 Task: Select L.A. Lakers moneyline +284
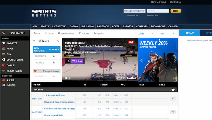tap(85, 95)
